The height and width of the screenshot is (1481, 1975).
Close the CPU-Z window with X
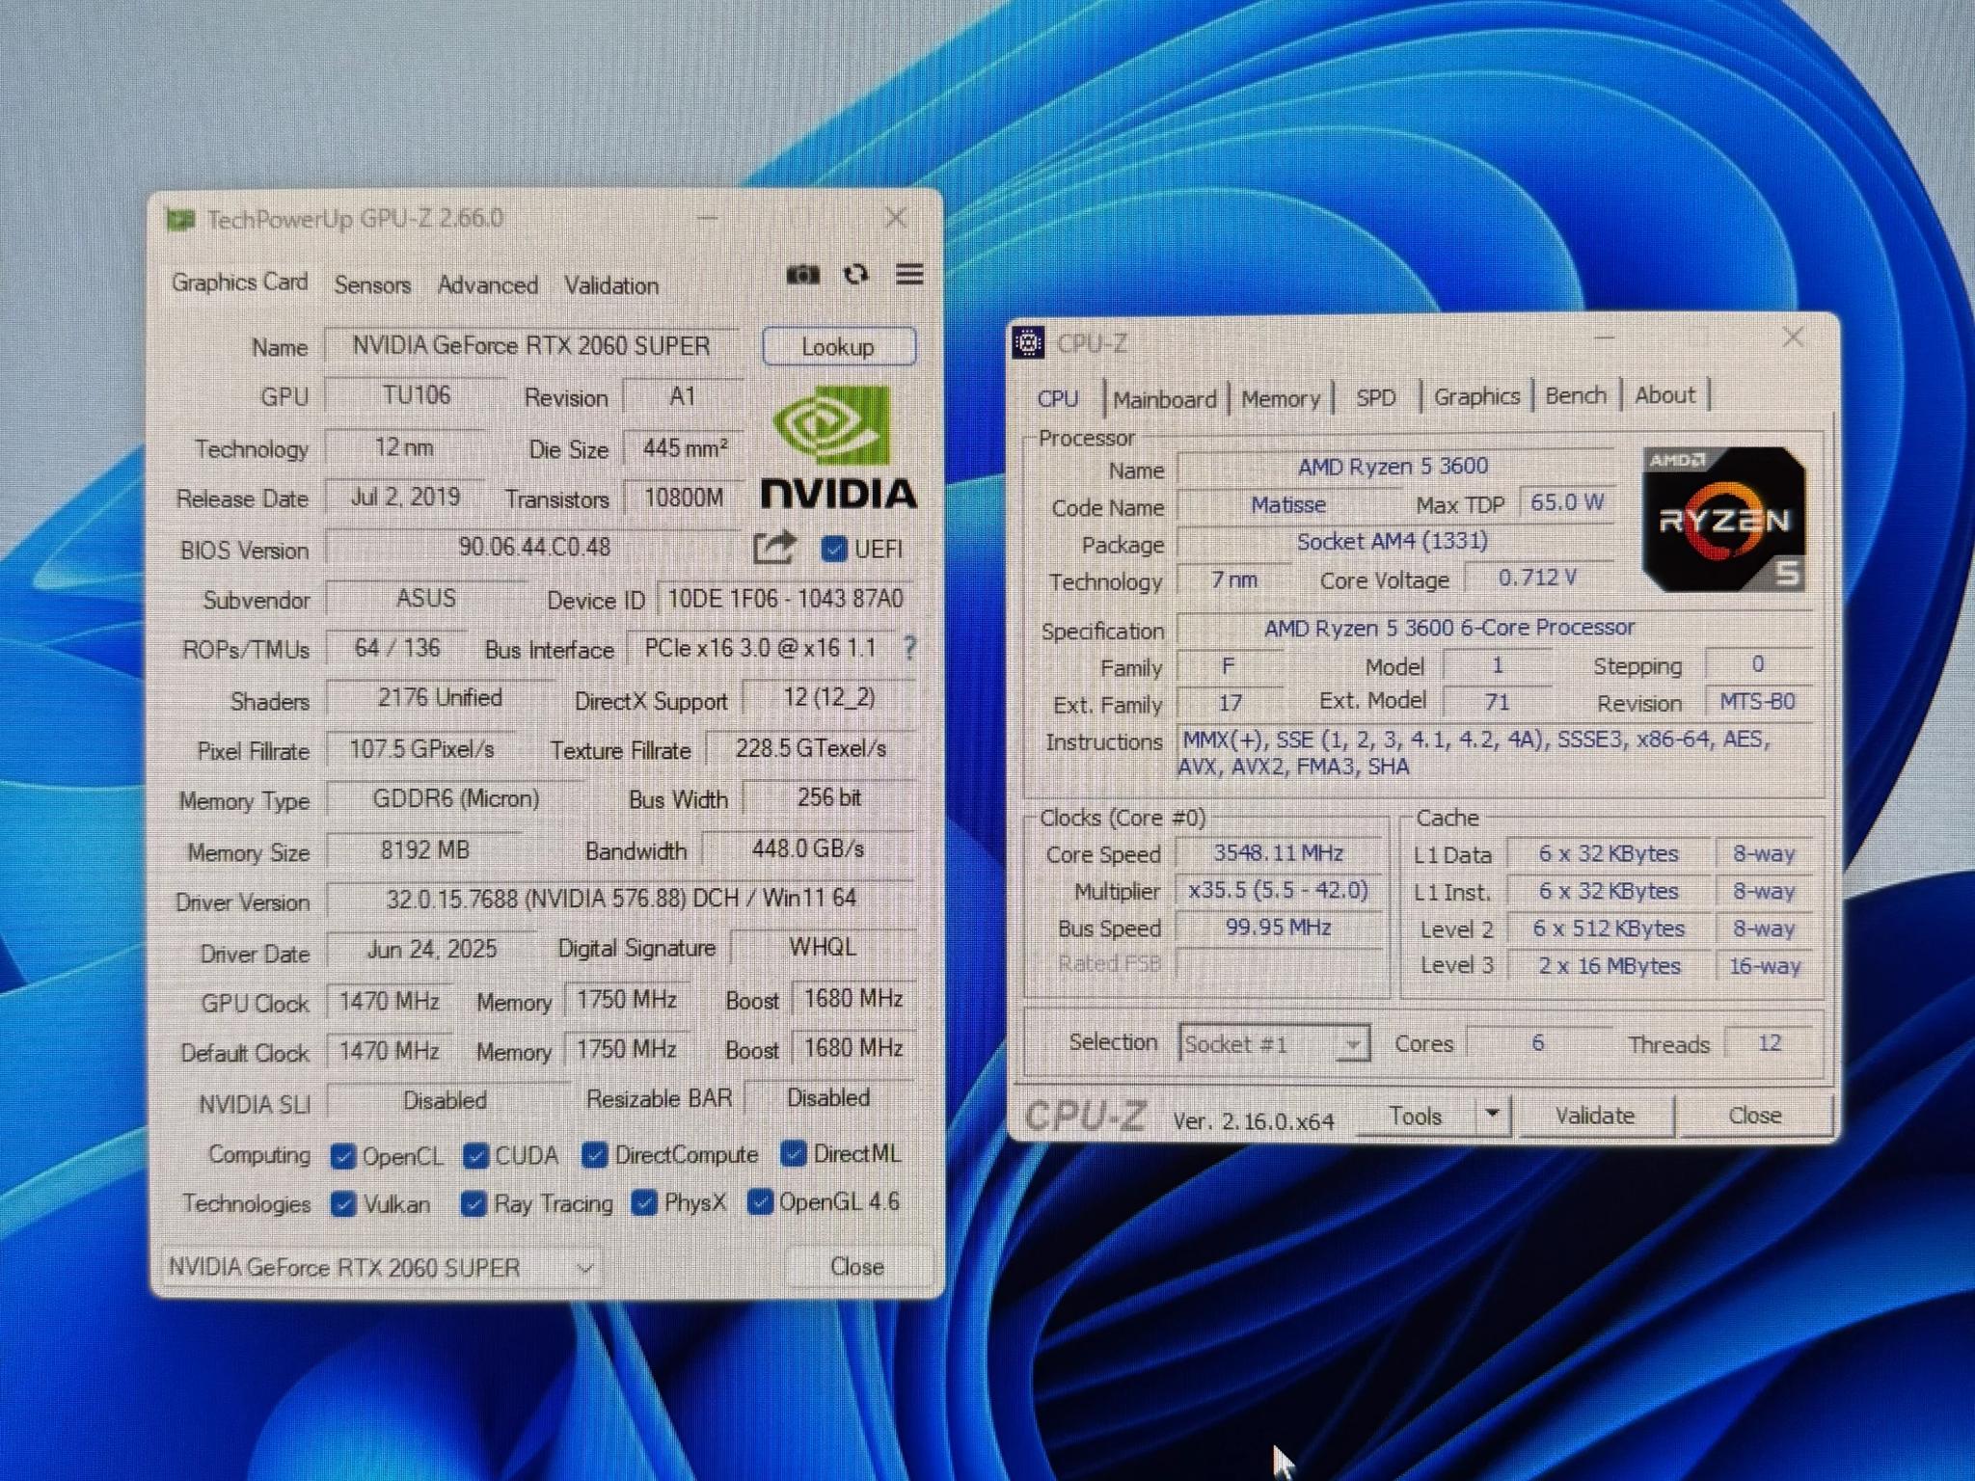[1793, 337]
